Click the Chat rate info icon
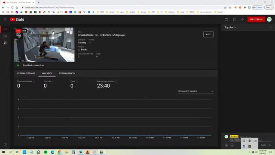The height and width of the screenshot is (155, 275). 52,81
